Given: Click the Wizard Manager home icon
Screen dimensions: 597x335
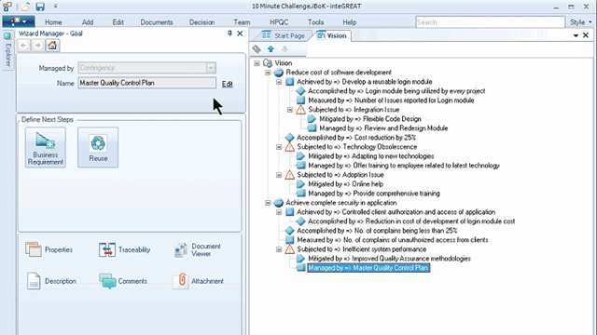Looking at the screenshot, I should point(52,46).
